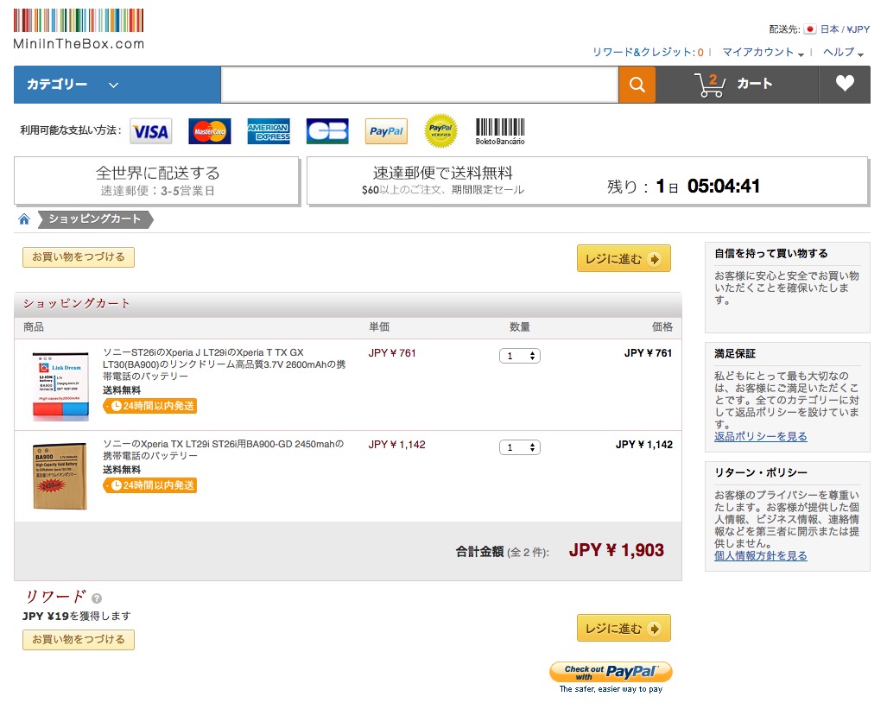Viewport: 887px width, 709px height.
Task: Expand the カテゴリー dropdown
Action: 117,85
